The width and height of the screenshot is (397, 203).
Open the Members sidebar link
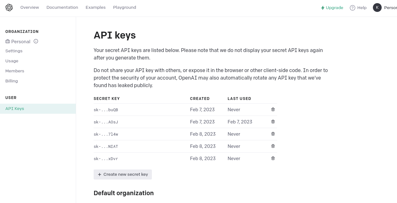tap(15, 71)
